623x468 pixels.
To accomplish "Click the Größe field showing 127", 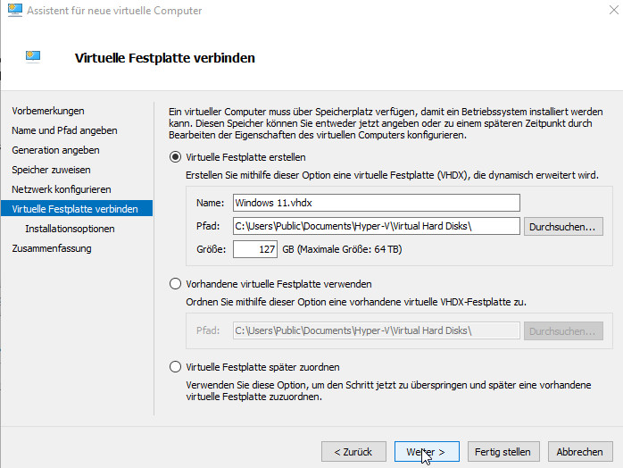I will tap(255, 249).
